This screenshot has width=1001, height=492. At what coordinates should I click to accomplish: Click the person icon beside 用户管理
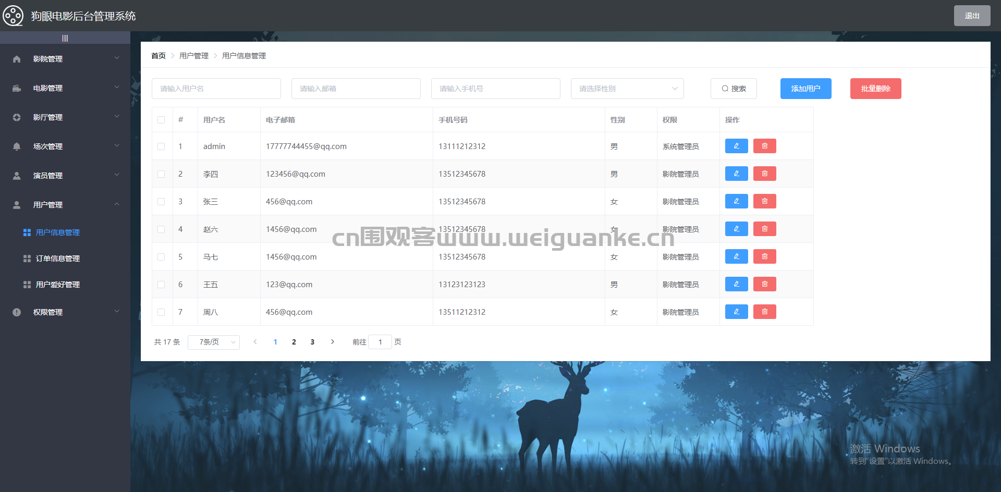[x=17, y=205]
